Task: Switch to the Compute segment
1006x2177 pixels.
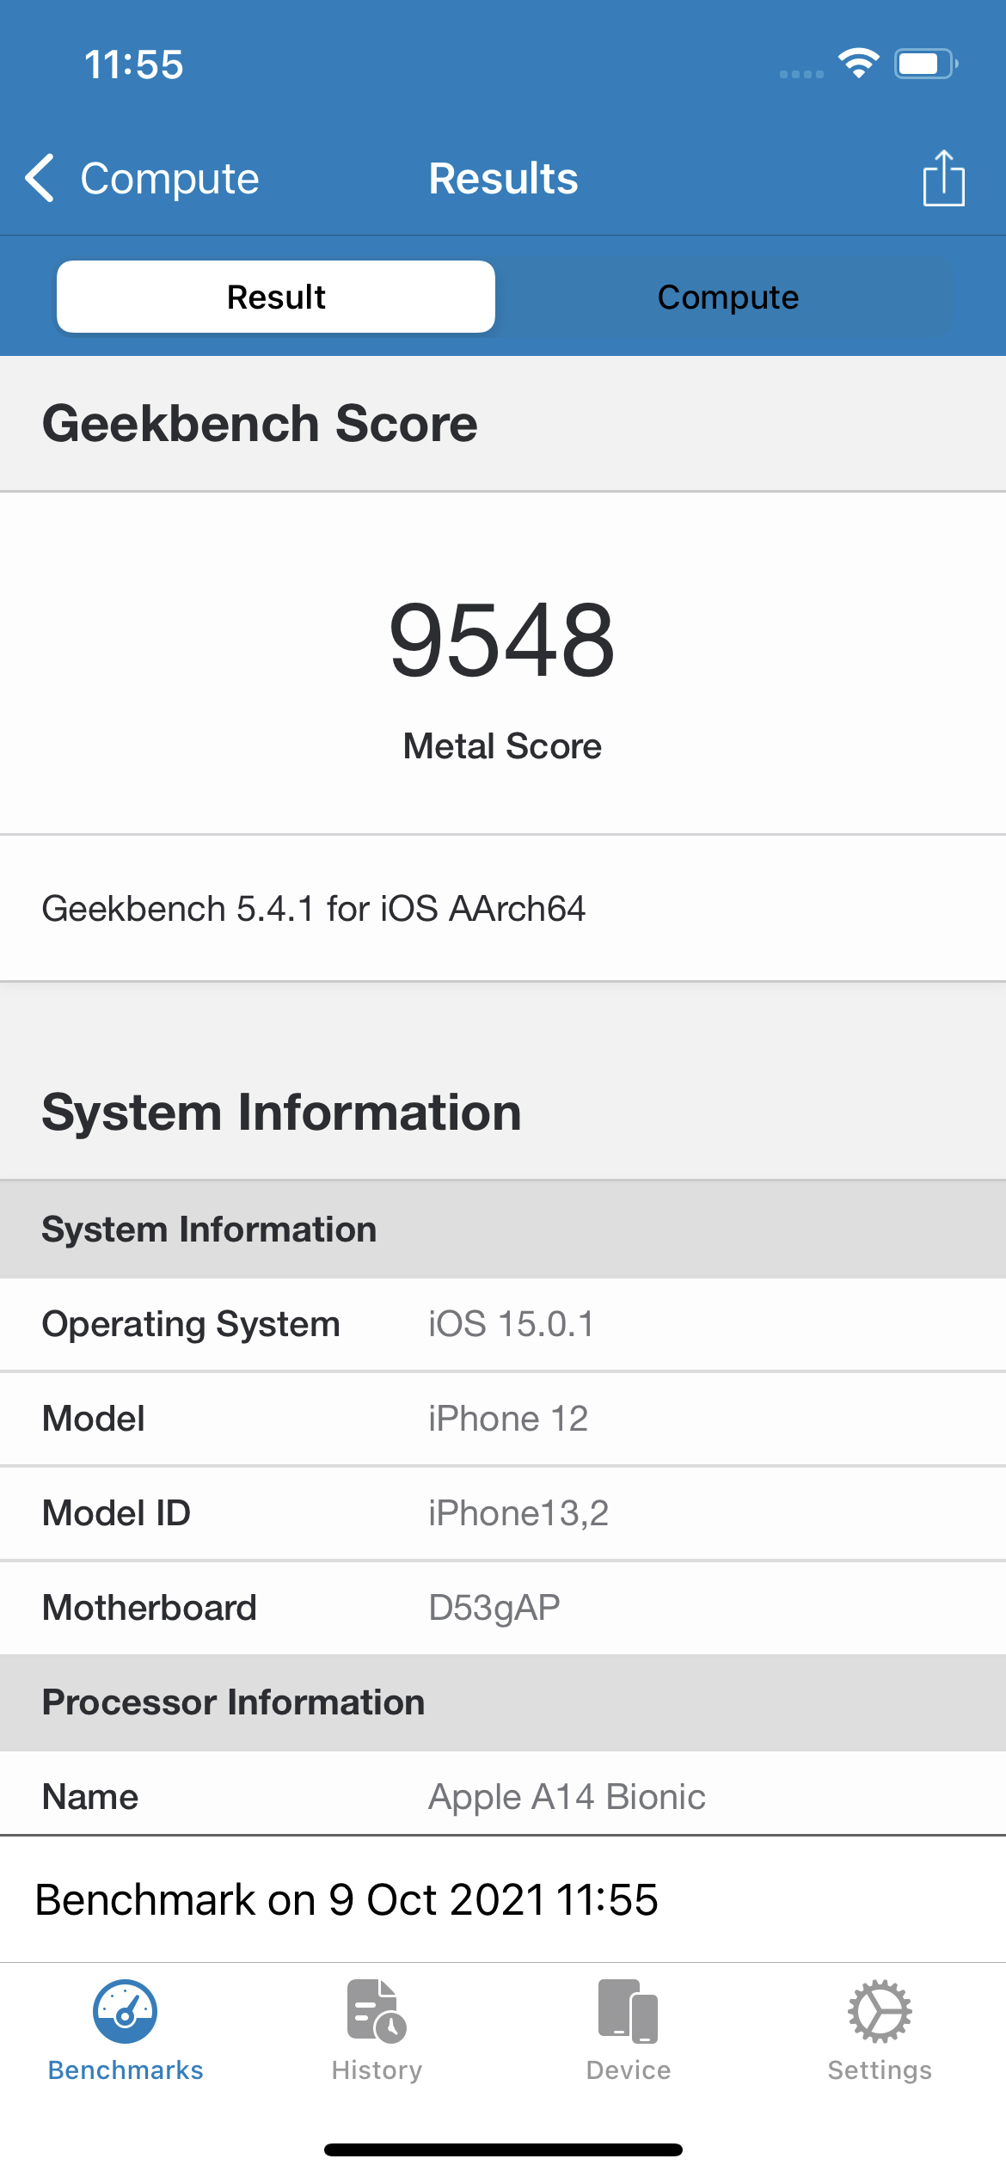Action: point(727,297)
